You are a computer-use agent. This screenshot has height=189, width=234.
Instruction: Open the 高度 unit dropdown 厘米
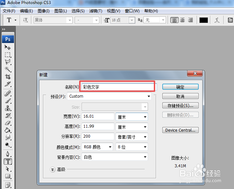coord(132,127)
